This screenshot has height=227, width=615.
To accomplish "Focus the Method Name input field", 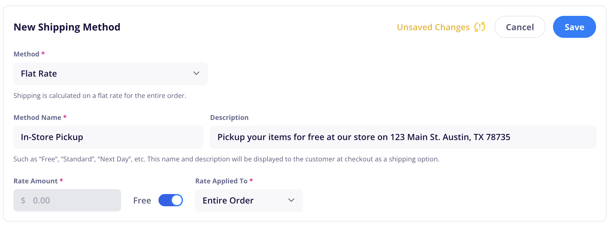I will [x=108, y=137].
